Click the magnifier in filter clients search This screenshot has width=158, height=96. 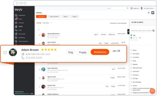[x=153, y=31]
